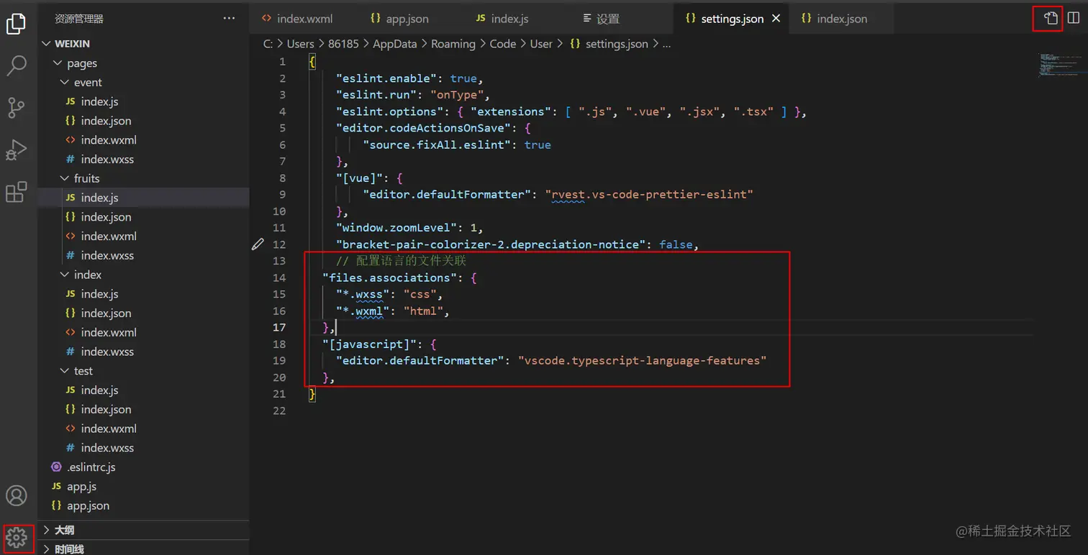Click the 86185 breadcrumb segment
Viewport: 1088px width, 555px height.
click(343, 44)
